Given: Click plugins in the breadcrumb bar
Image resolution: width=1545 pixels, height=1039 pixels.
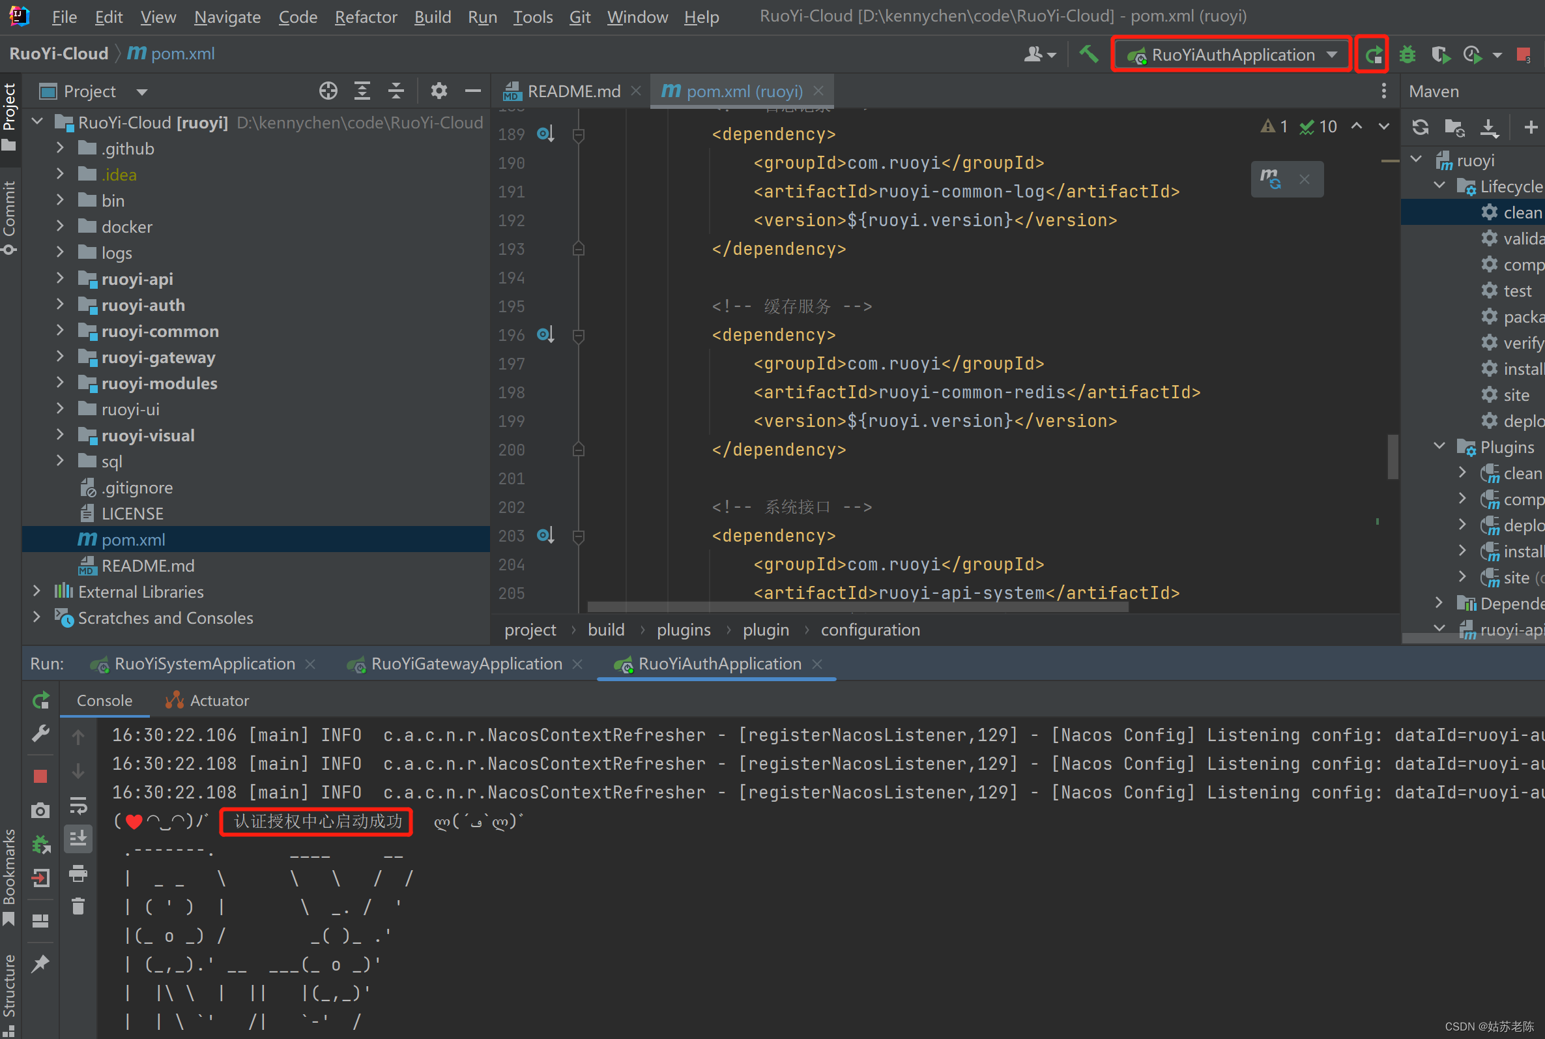Looking at the screenshot, I should point(684,630).
